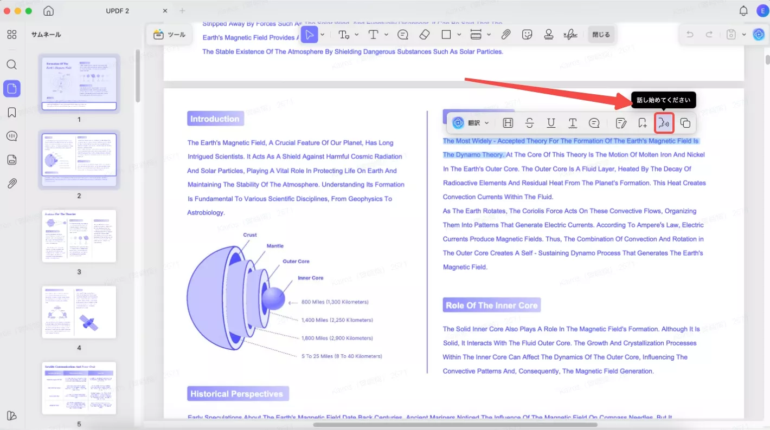Open the sidebar icon below the comments icon

point(12,160)
